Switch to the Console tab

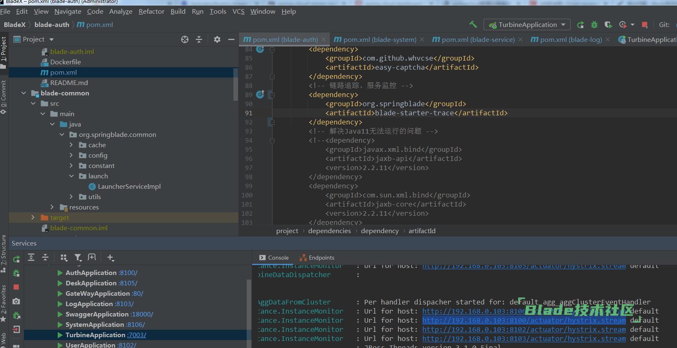click(x=274, y=258)
